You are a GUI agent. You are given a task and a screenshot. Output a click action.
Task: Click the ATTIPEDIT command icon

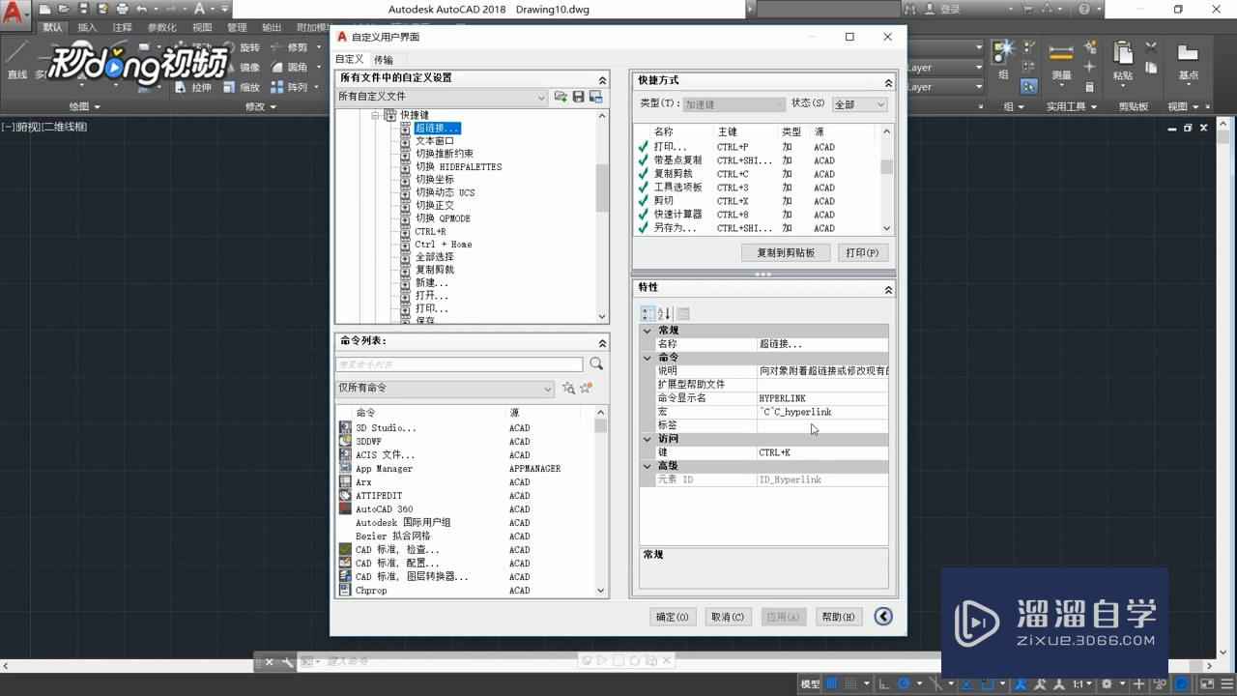coord(346,495)
